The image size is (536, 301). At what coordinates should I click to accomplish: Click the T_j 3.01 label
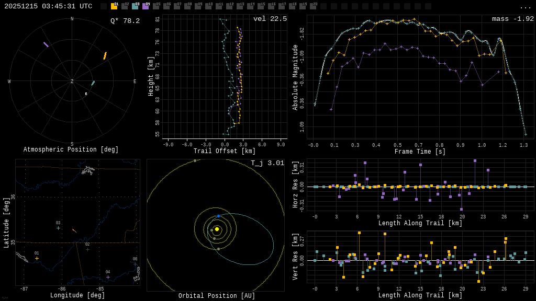click(267, 163)
